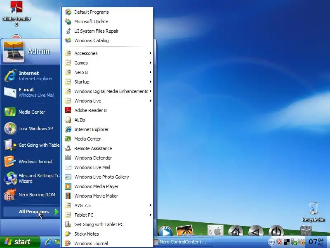The height and width of the screenshot is (248, 330).
Task: Click the dock home icon
Action: [236, 231]
